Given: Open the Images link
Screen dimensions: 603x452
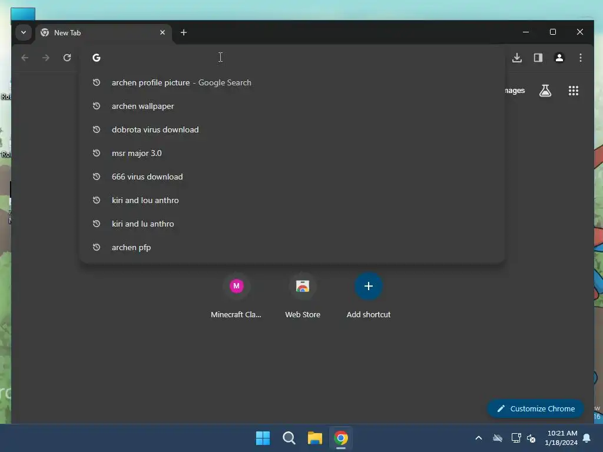Looking at the screenshot, I should 515,90.
